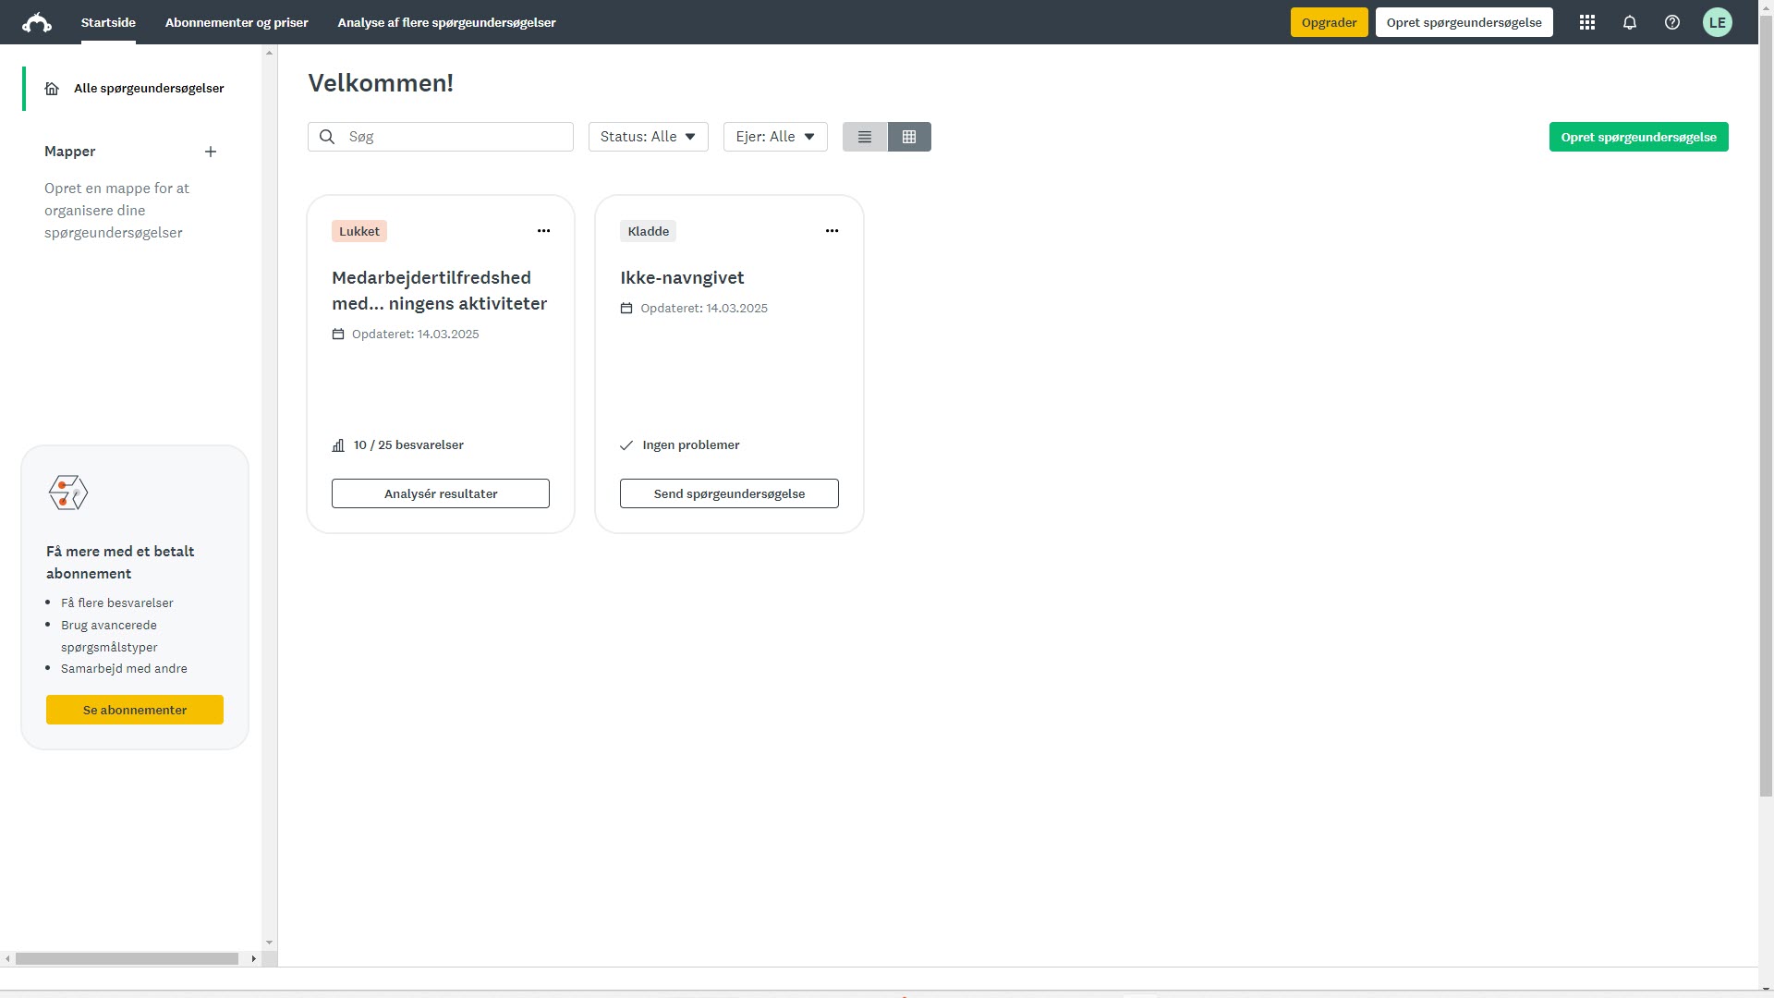Screen dimensions: 1774x998
Task: Click the SurveyMonkey logo icon
Action: click(x=37, y=23)
